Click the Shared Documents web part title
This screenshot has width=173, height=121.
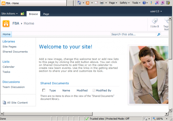pos(54,83)
